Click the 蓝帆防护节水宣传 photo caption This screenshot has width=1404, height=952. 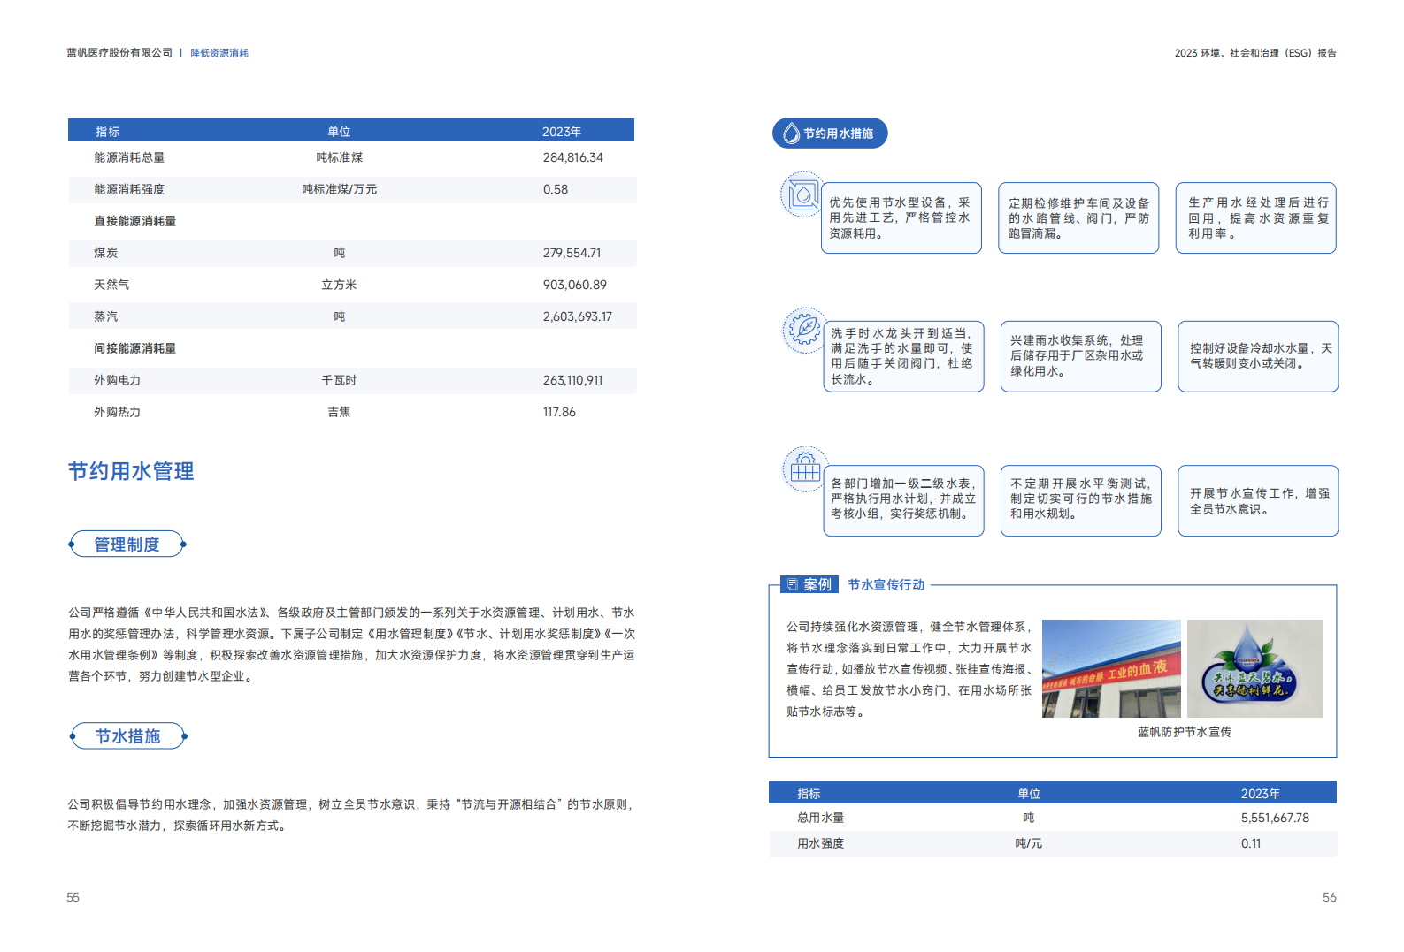point(1184,732)
